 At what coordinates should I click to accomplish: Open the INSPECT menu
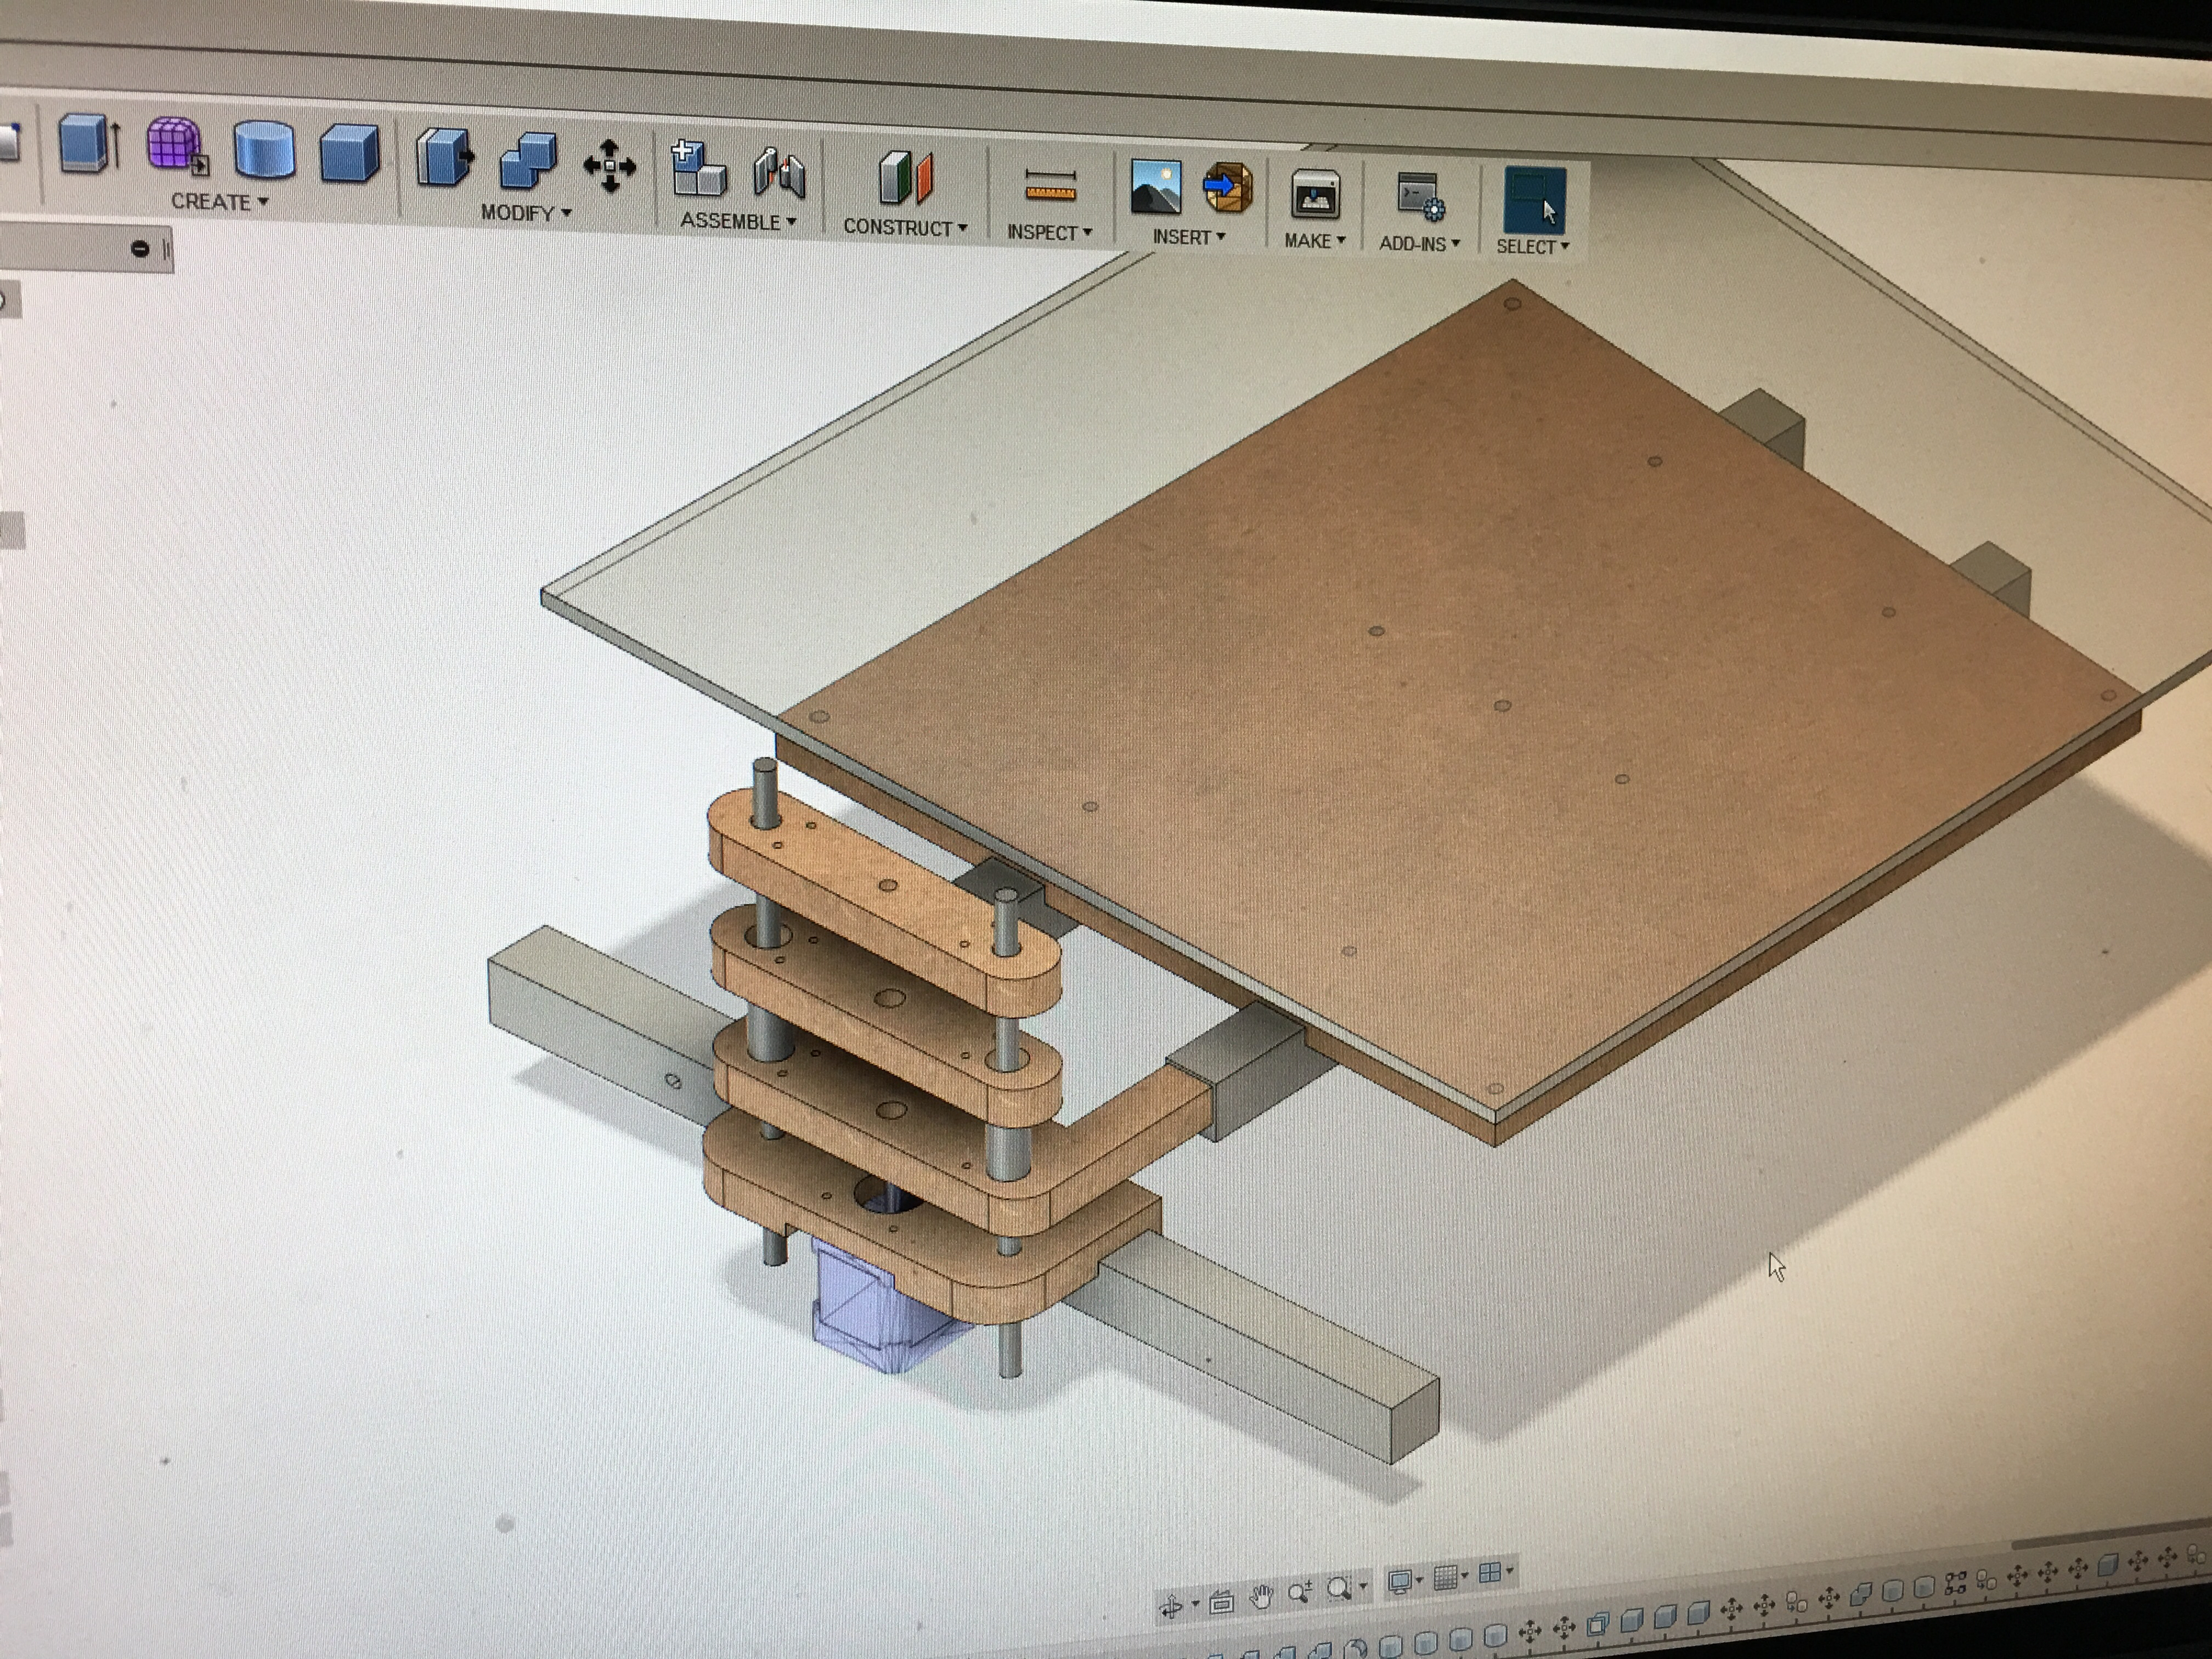tap(1048, 232)
